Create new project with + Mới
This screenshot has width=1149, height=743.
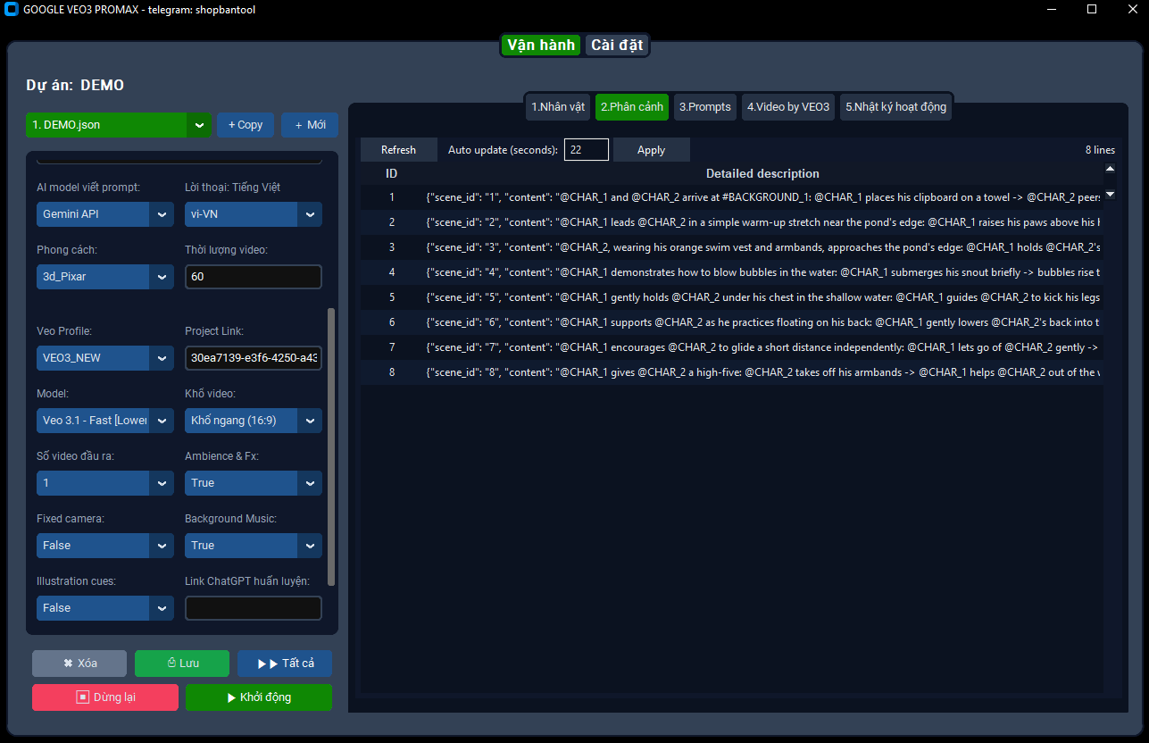pos(309,125)
